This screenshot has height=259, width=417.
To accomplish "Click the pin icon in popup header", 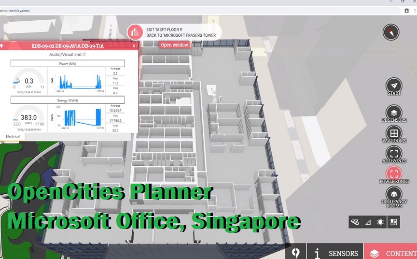I will [1, 46].
